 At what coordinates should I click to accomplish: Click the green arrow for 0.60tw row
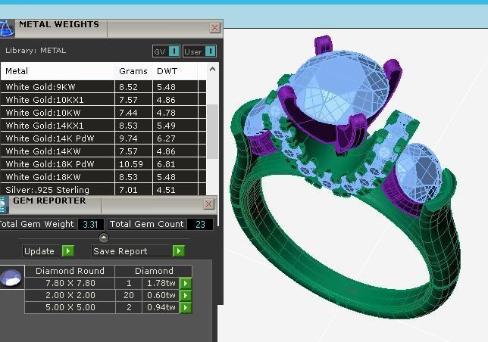tap(186, 295)
